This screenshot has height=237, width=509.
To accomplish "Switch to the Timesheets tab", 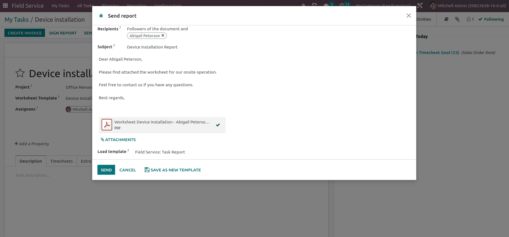I will (62, 161).
